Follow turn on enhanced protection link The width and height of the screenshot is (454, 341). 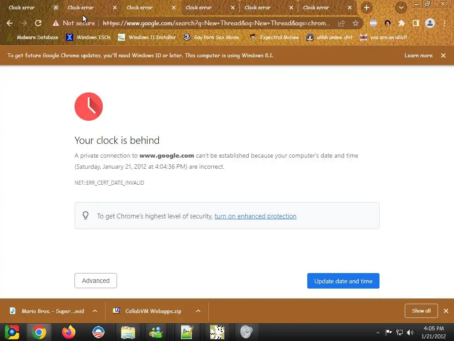point(255,216)
